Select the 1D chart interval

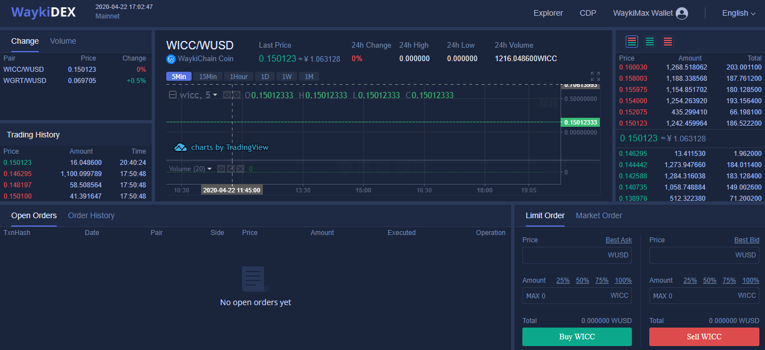[x=265, y=77]
